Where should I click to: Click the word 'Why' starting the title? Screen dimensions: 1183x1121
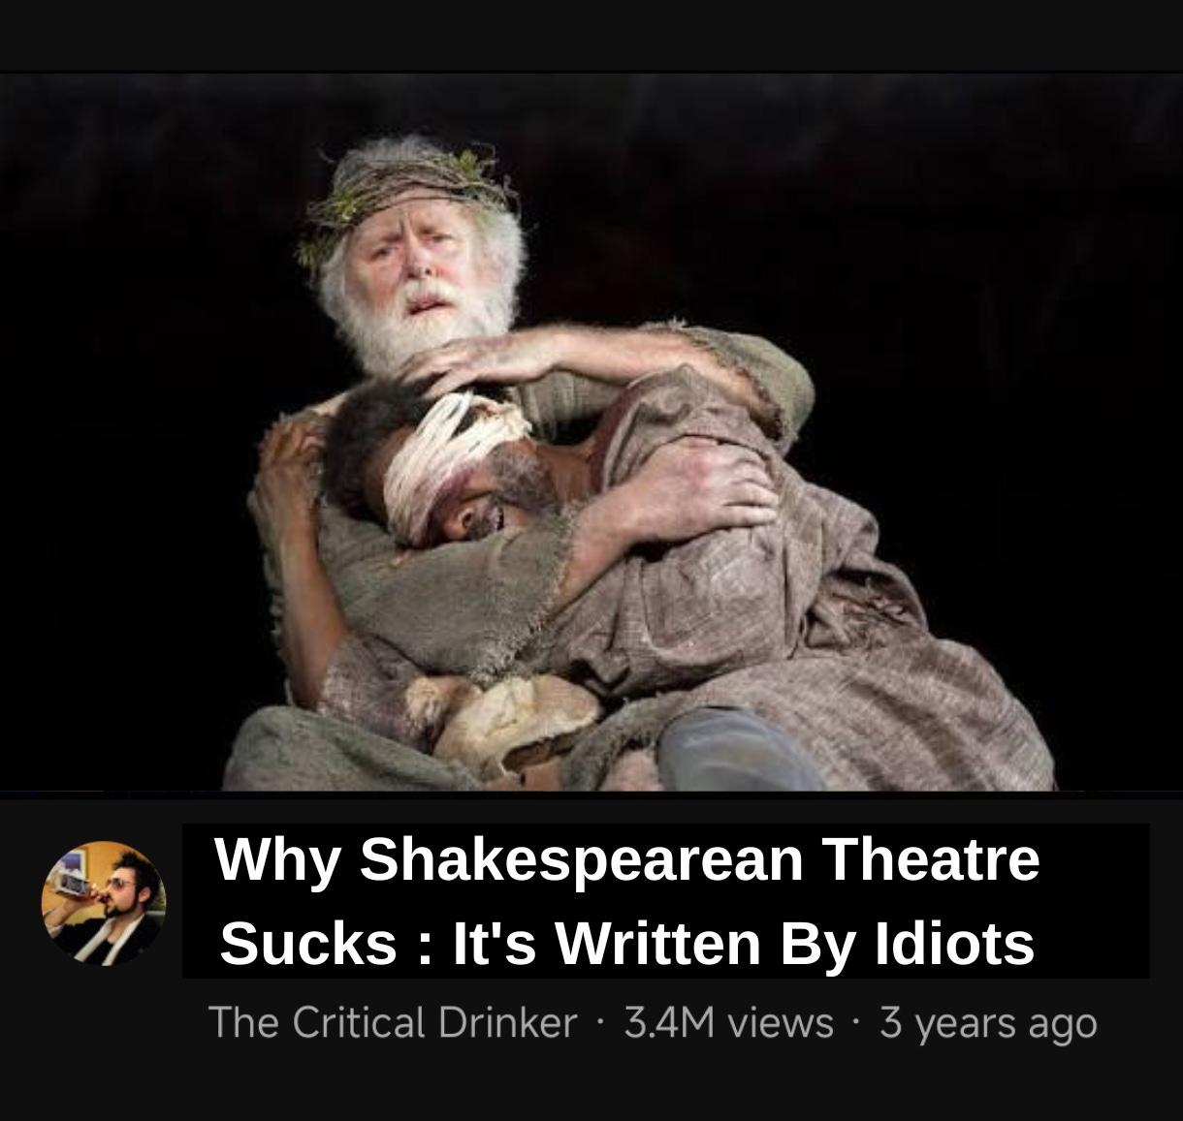coord(277,861)
